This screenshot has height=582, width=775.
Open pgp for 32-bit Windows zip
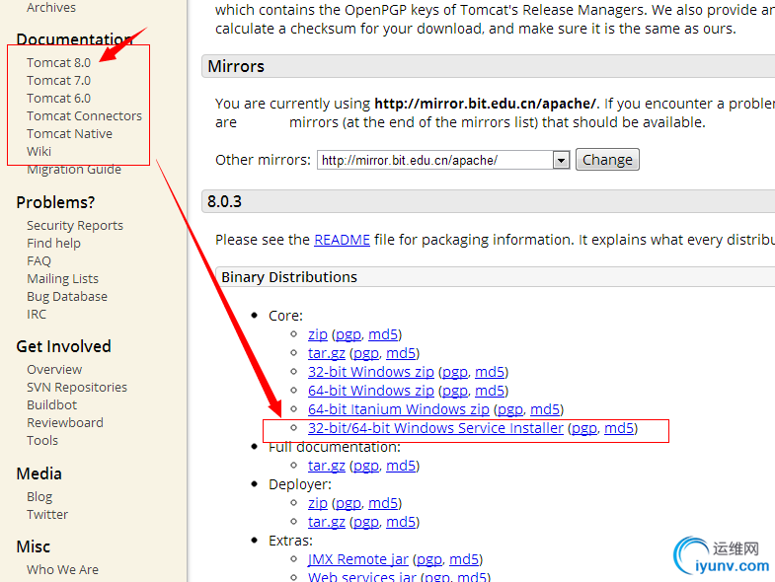tap(455, 373)
